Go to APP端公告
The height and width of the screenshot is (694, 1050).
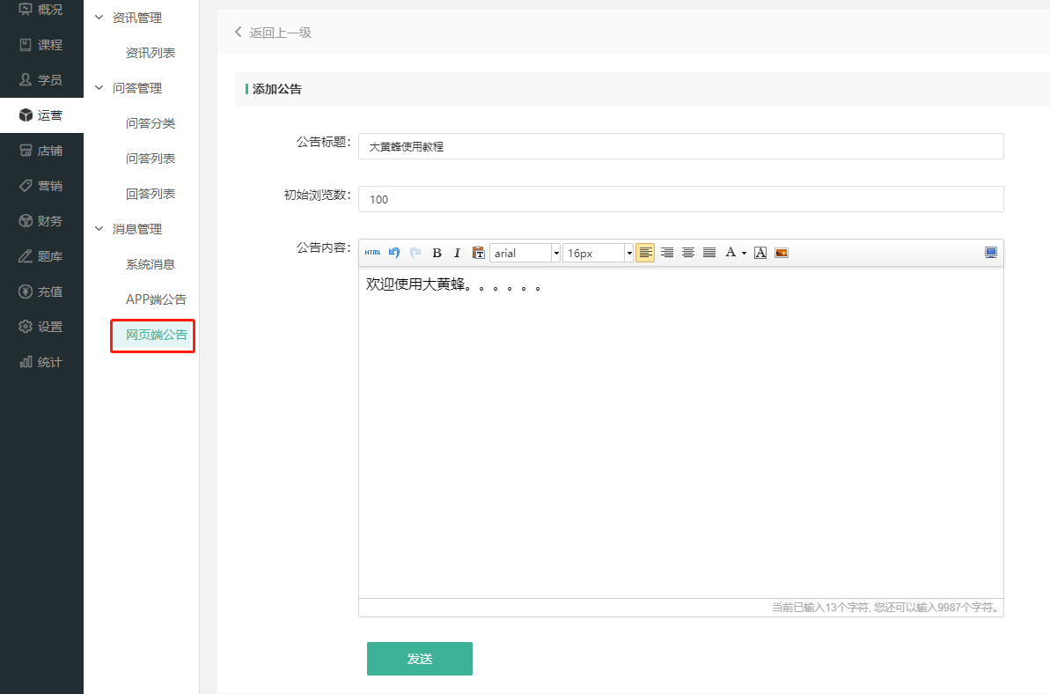156,299
